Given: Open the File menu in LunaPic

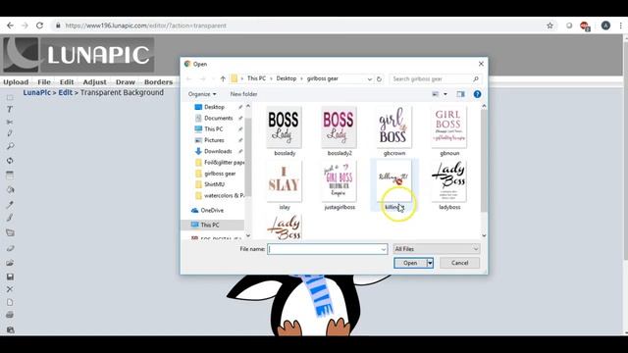Looking at the screenshot, I should tap(44, 82).
